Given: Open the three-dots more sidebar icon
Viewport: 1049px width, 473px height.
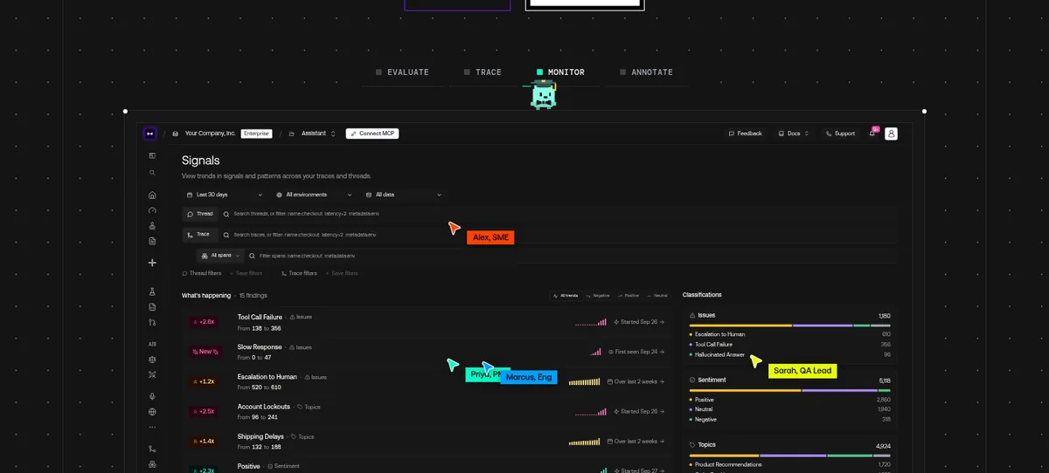Looking at the screenshot, I should 152,428.
